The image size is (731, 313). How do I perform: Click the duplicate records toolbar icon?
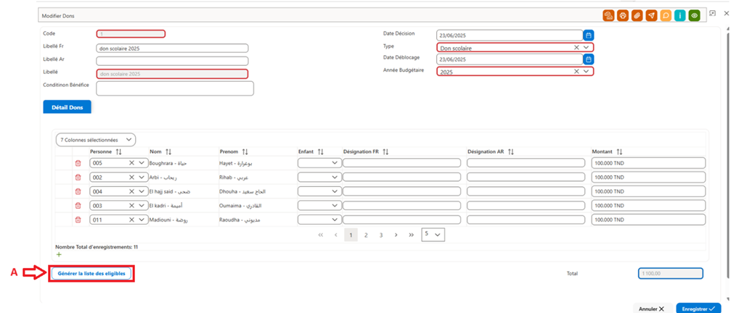click(x=608, y=16)
